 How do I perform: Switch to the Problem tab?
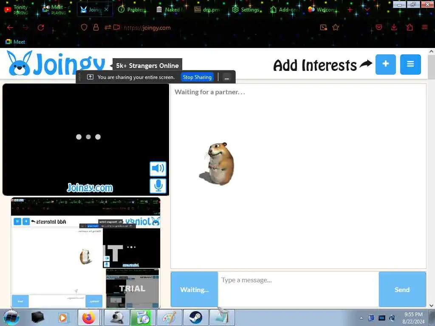pos(132,9)
